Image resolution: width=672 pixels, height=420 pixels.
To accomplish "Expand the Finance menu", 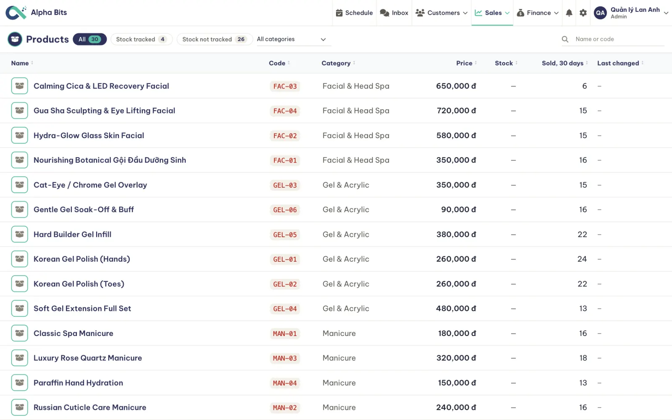I will tap(538, 13).
